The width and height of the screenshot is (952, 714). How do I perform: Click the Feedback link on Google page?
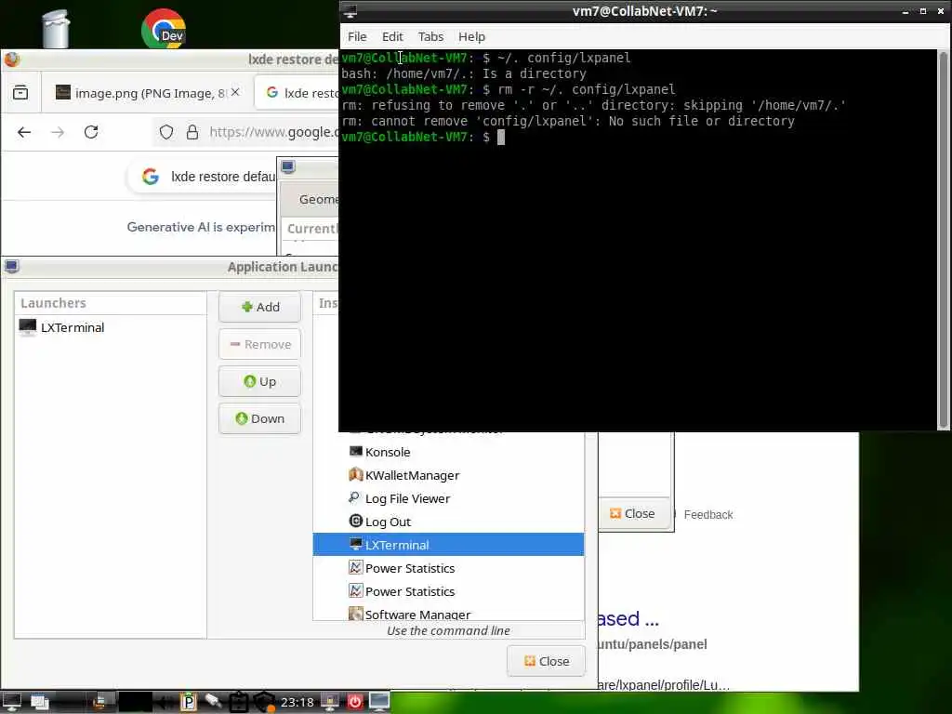707,515
